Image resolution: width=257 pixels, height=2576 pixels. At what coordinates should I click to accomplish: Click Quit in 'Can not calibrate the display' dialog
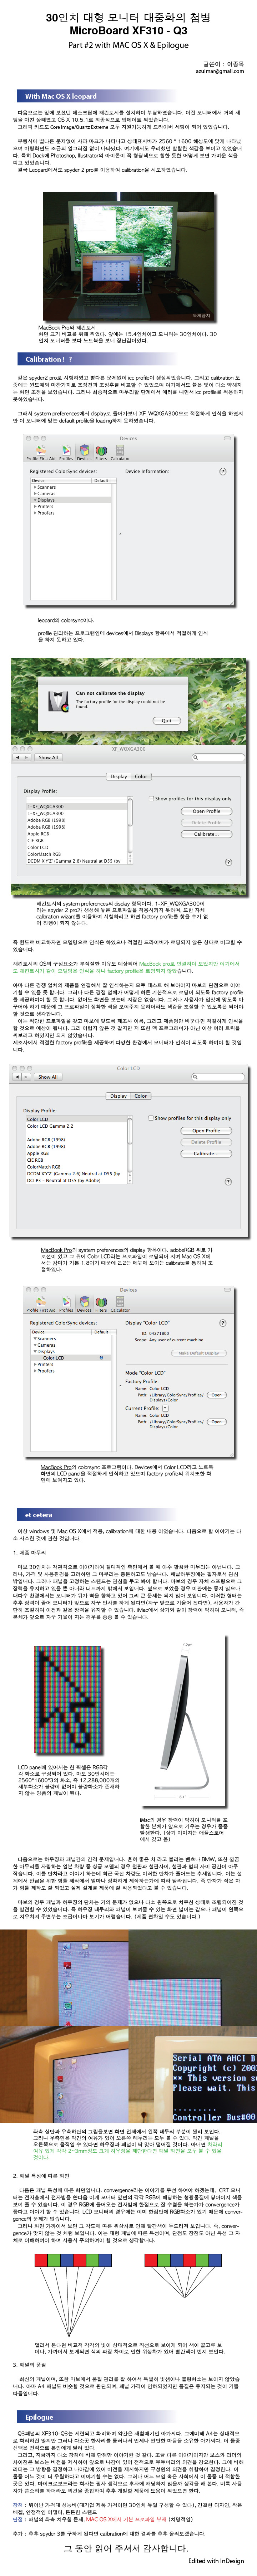(166, 721)
